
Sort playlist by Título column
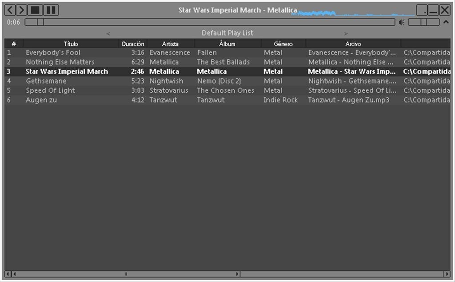pyautogui.click(x=71, y=44)
